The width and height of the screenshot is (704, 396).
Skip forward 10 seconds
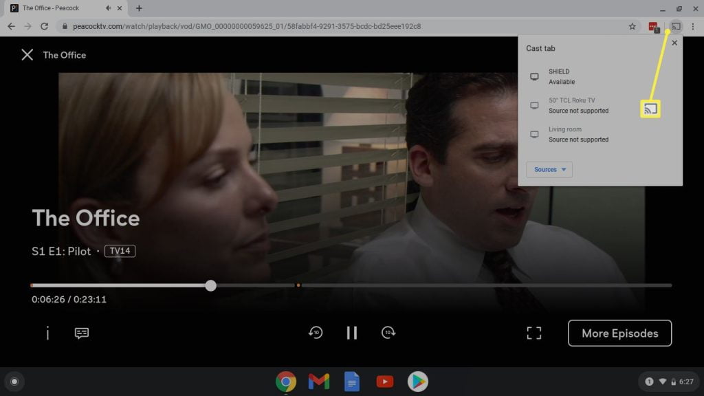388,333
